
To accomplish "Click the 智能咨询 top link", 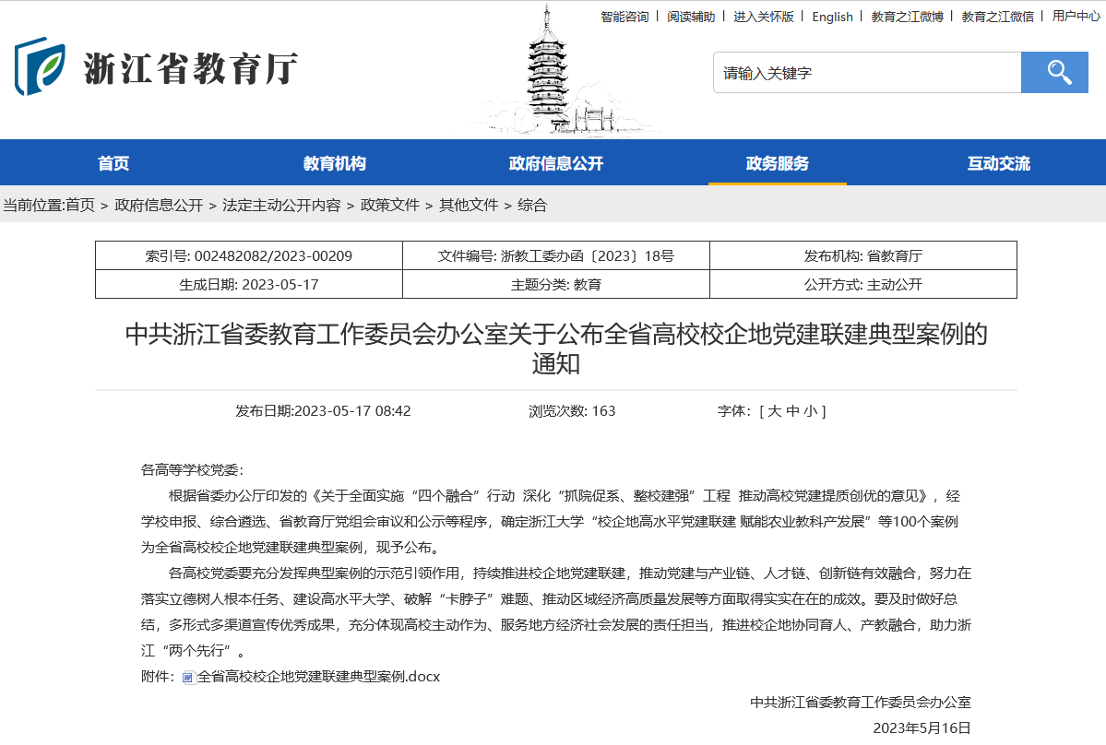I will click(x=624, y=17).
